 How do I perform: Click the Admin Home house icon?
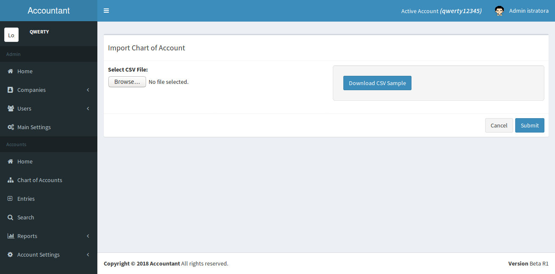click(11, 71)
